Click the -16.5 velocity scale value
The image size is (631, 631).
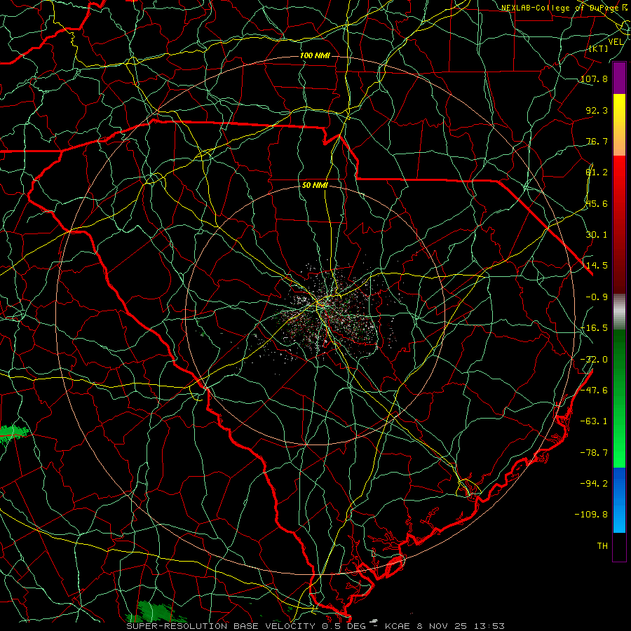pyautogui.click(x=594, y=328)
